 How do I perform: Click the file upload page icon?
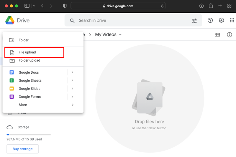point(12,52)
